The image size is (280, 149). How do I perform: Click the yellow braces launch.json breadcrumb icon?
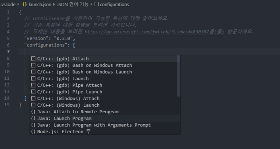tap(25, 5)
